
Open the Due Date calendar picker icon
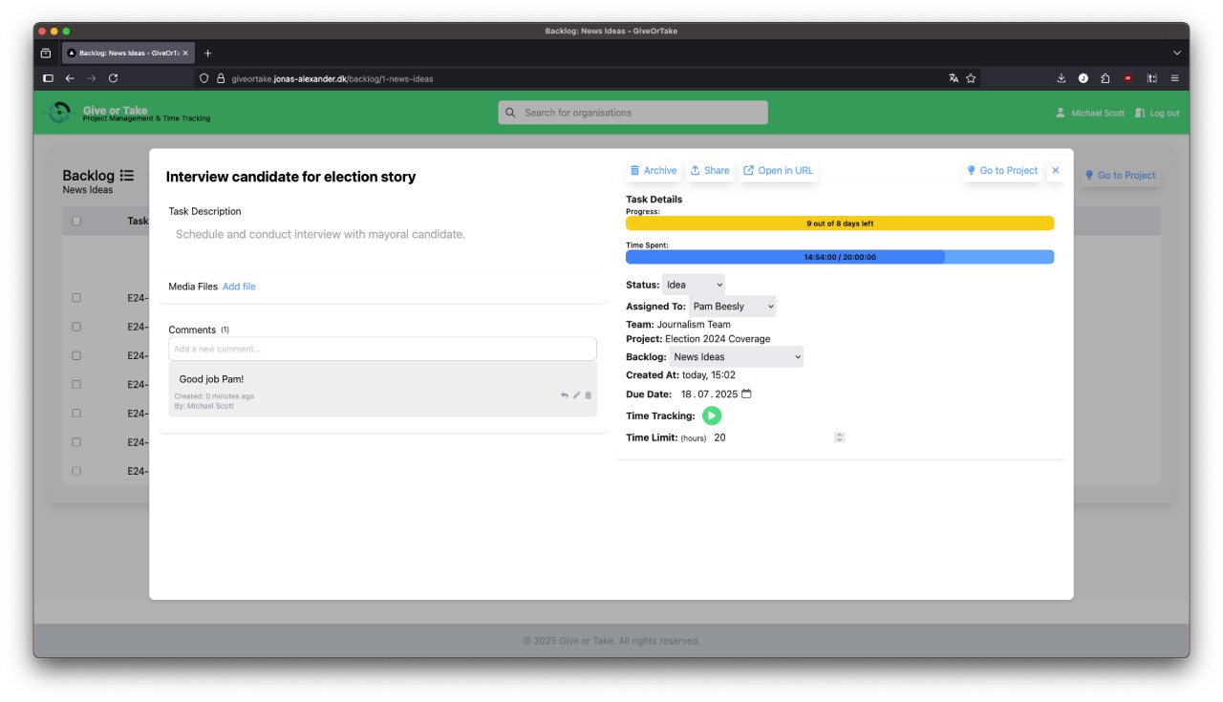(747, 394)
